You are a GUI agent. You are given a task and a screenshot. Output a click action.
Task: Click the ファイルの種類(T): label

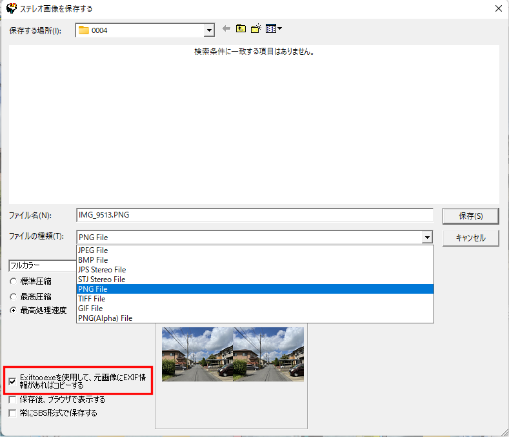(x=36, y=236)
